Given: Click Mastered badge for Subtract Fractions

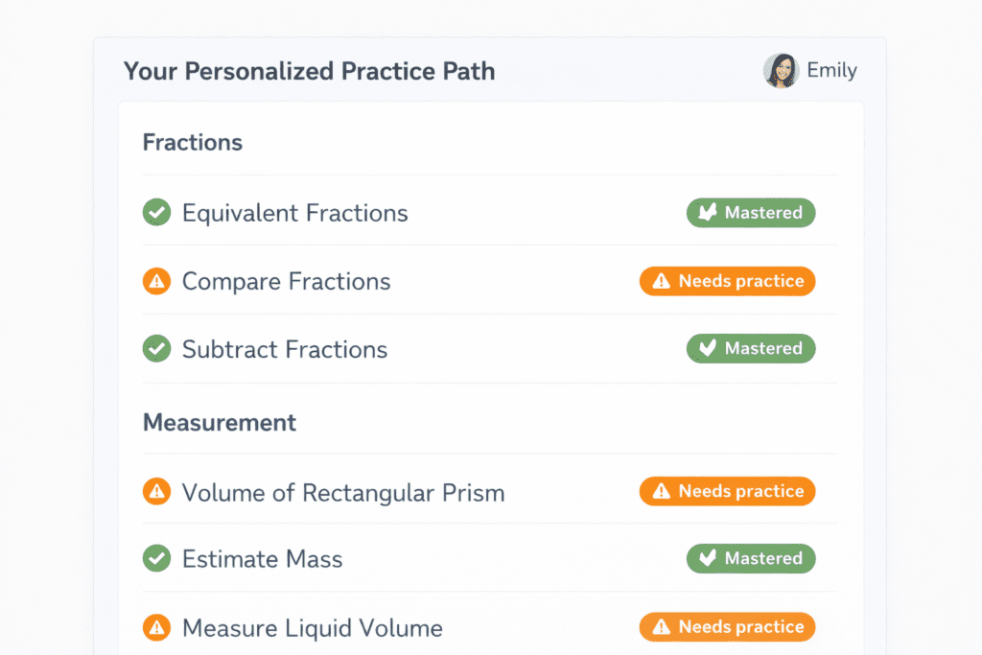Looking at the screenshot, I should [751, 348].
